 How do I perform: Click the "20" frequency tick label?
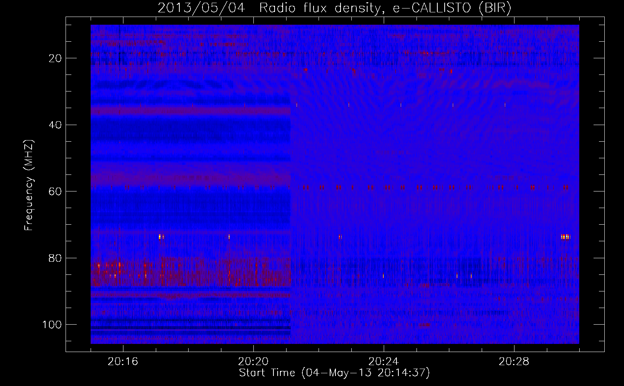56,58
